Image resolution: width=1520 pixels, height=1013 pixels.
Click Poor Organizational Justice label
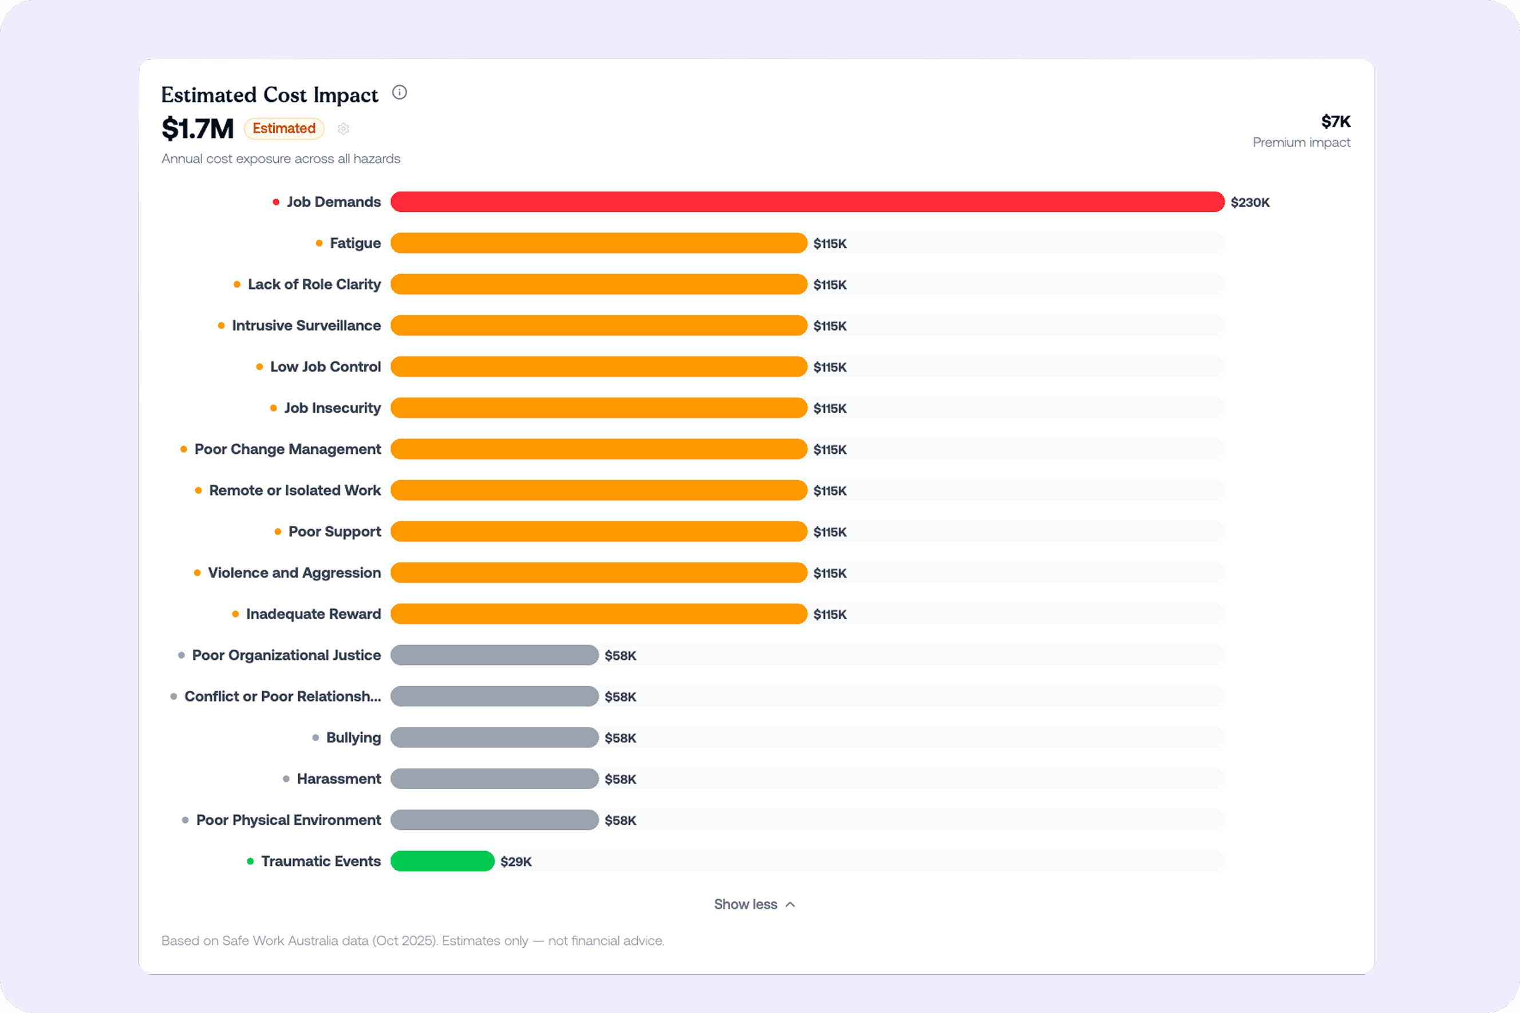pos(286,656)
